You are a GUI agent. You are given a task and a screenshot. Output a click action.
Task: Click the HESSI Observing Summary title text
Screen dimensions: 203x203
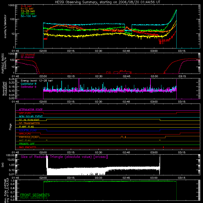point(107,2)
